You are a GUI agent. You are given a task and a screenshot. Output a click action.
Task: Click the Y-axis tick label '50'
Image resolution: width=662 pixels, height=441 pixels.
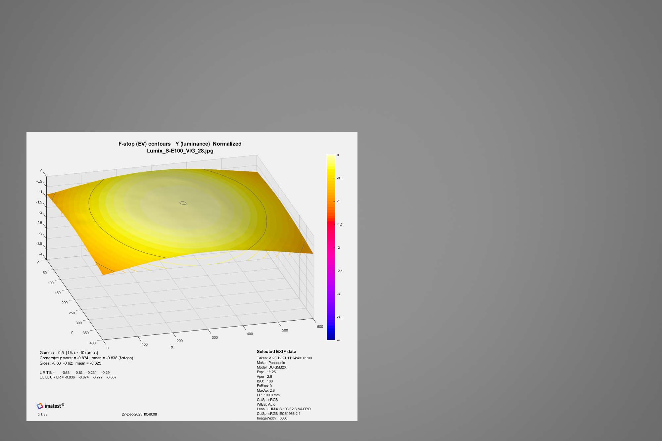[x=45, y=273]
